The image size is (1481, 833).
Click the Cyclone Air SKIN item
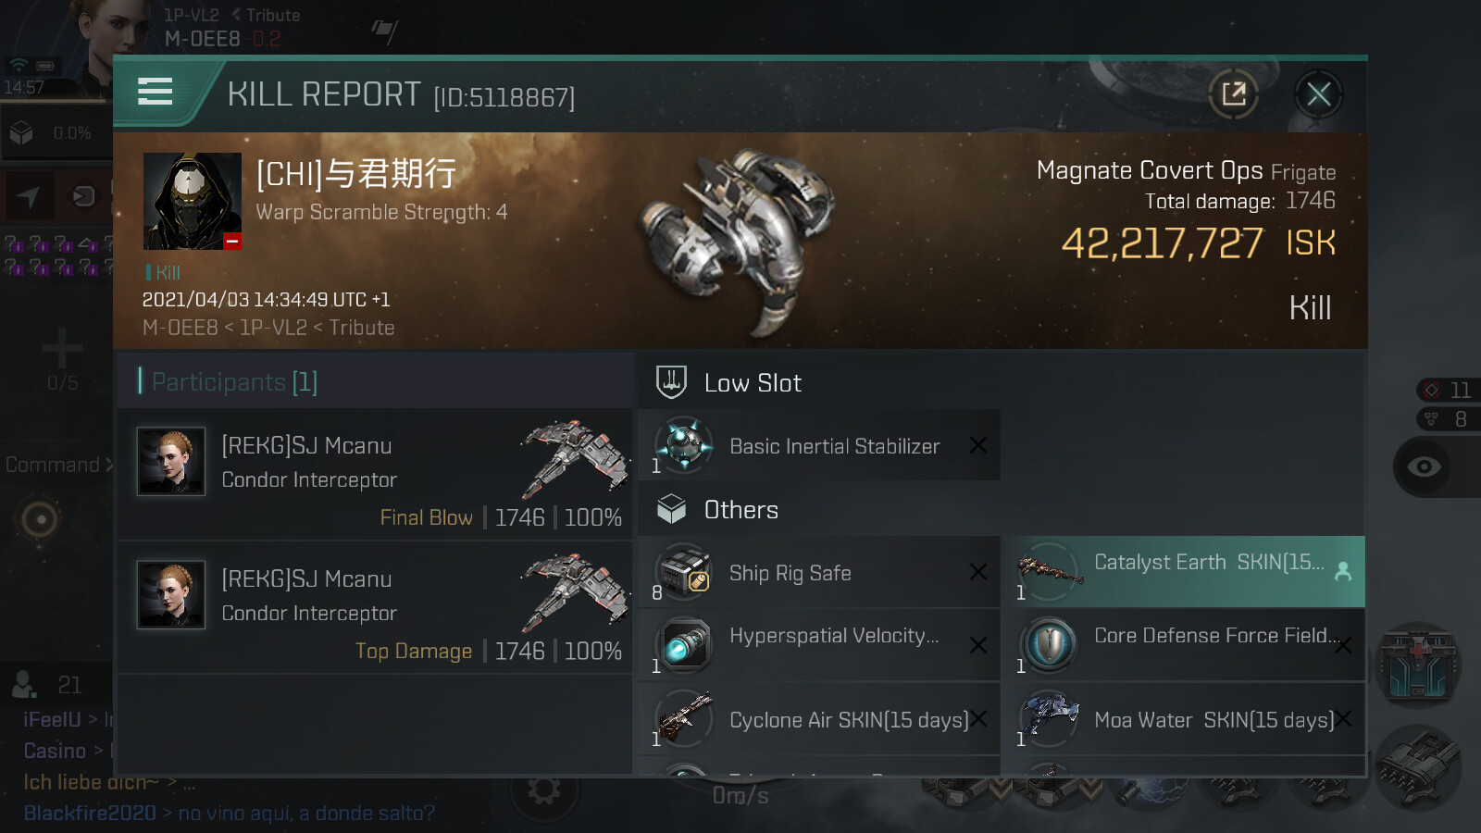(x=819, y=719)
